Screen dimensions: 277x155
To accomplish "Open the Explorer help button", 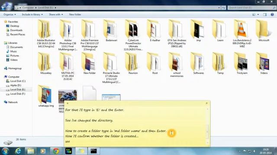I will (x=272, y=15).
